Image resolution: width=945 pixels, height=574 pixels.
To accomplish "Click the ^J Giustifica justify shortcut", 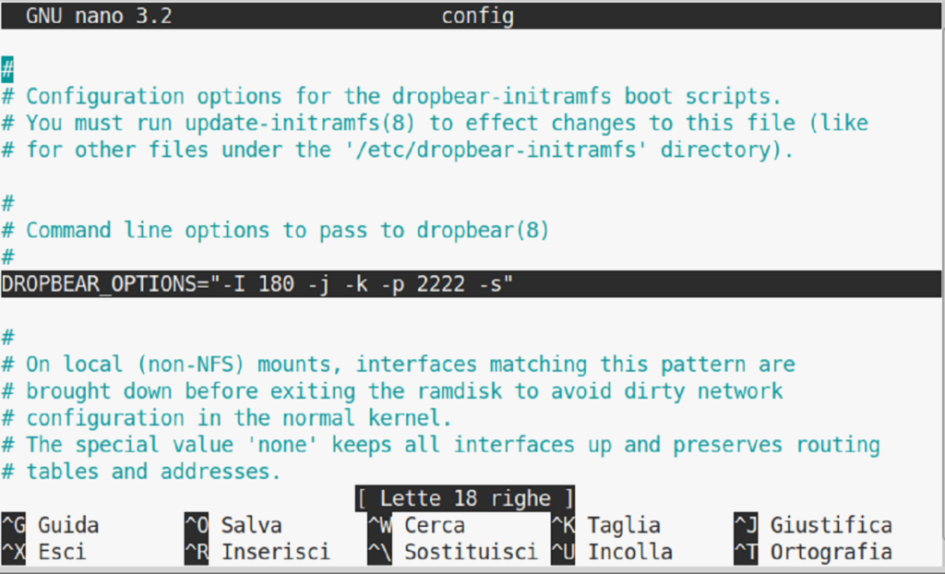I will (x=813, y=526).
